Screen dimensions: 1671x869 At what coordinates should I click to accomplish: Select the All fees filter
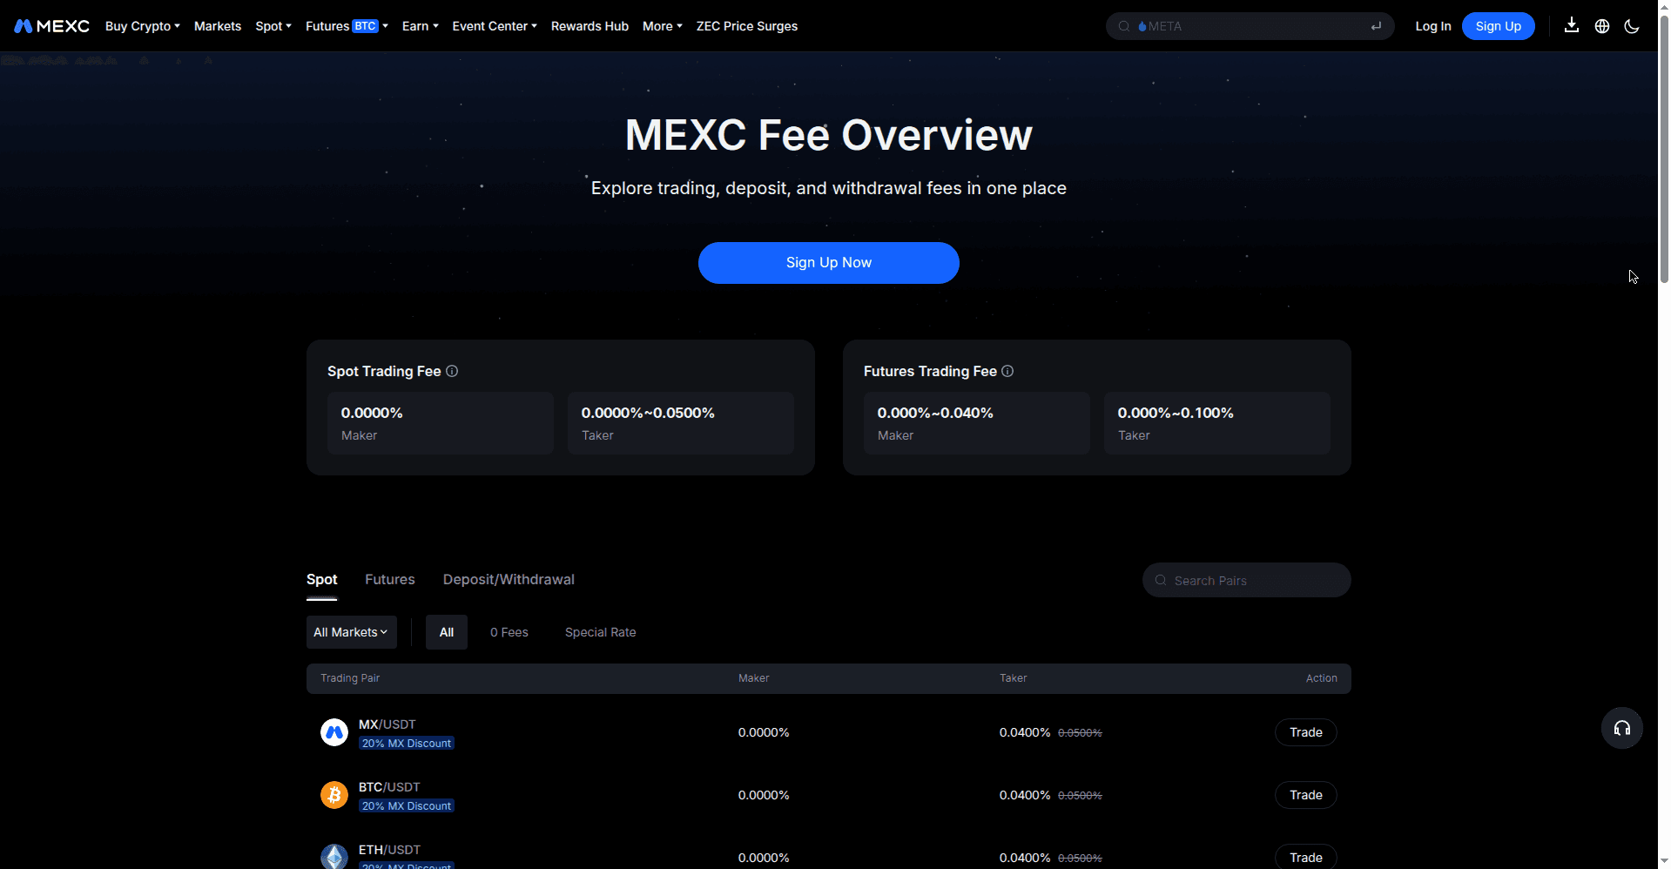click(x=447, y=632)
